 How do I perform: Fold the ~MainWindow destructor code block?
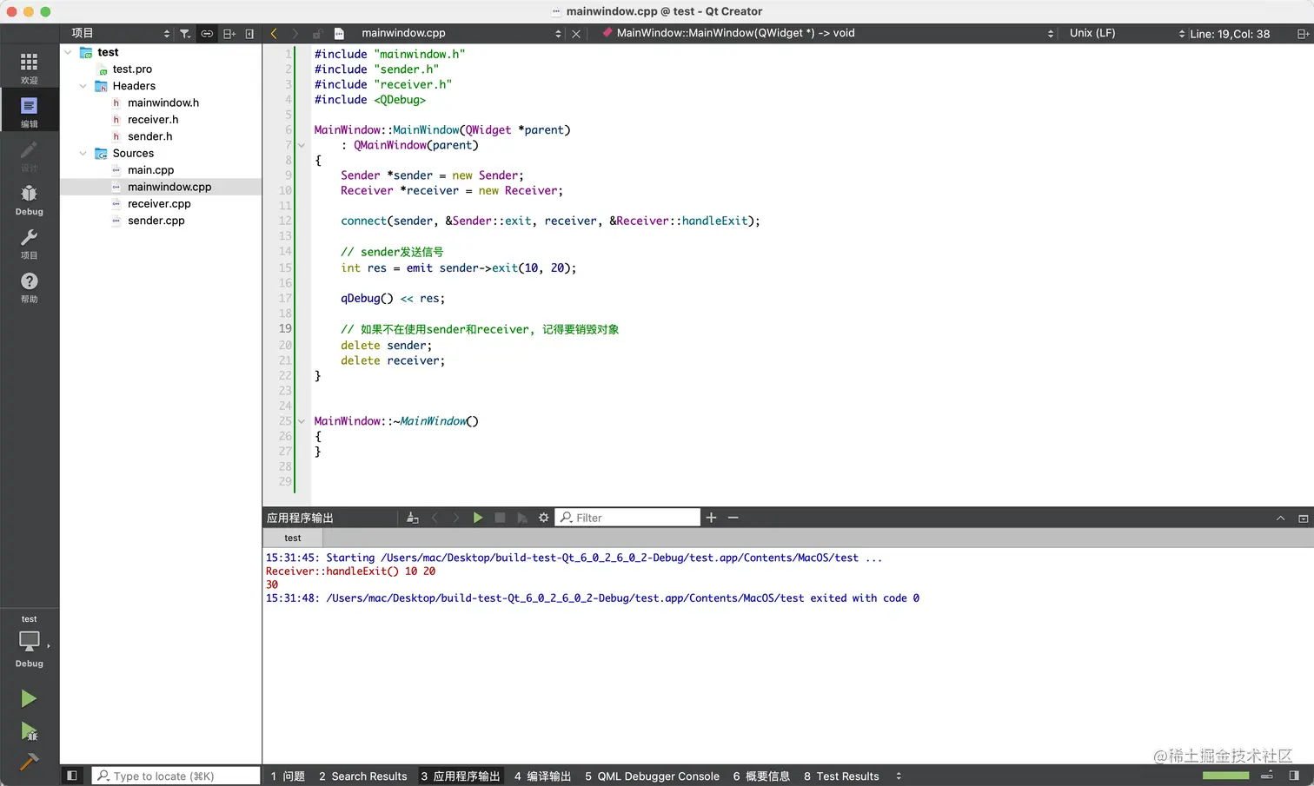[x=302, y=421]
